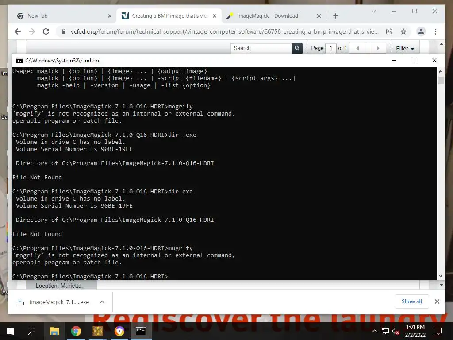
Task: Expand download item options chevron
Action: pyautogui.click(x=102, y=302)
